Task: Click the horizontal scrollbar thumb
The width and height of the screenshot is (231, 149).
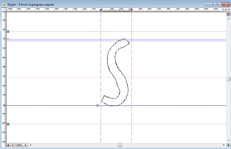Action: pyautogui.click(x=120, y=145)
